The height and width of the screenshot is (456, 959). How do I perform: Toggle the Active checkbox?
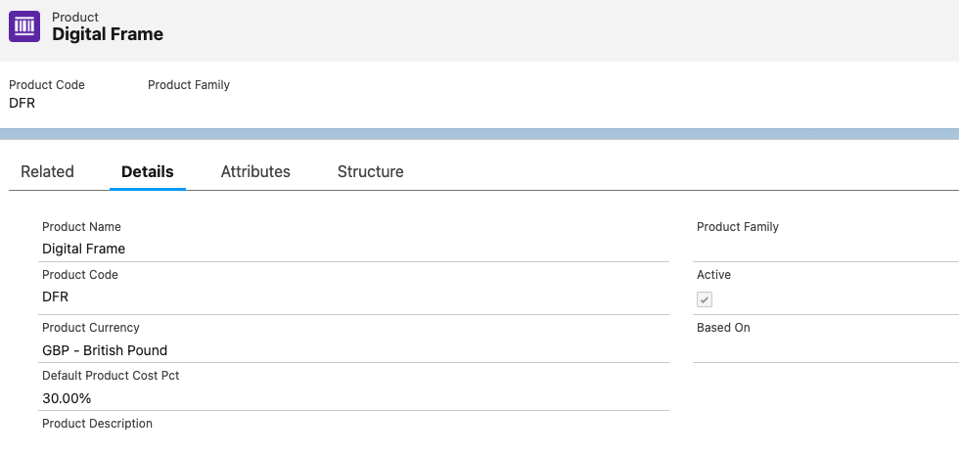click(x=705, y=299)
